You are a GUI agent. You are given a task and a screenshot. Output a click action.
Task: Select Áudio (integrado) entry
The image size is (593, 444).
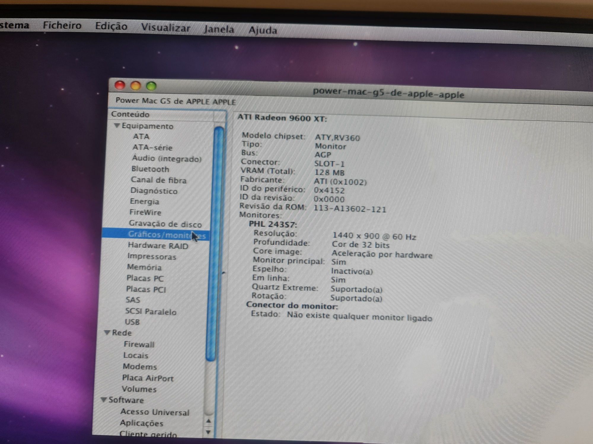167,159
